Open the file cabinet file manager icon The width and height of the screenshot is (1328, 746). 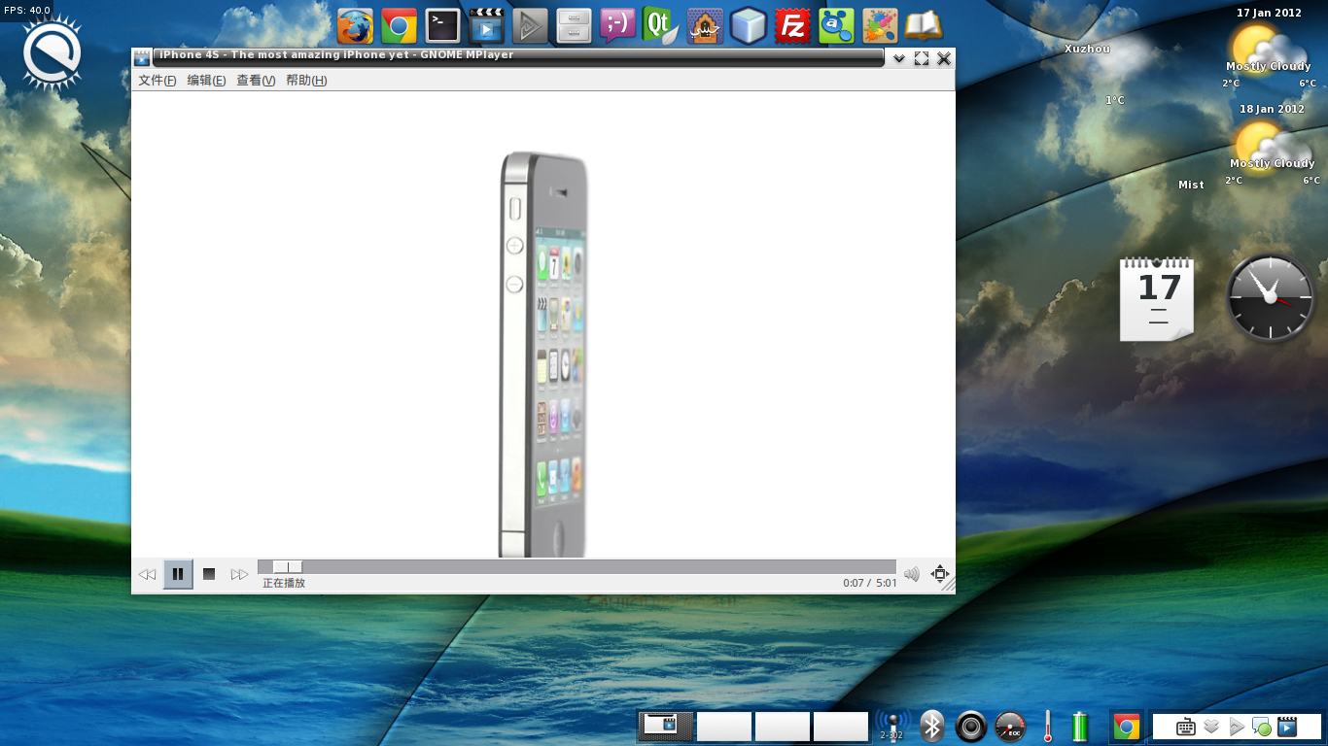[574, 26]
